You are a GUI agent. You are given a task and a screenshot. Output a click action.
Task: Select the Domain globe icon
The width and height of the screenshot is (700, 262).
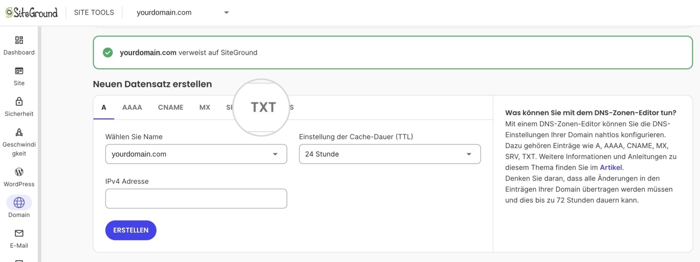point(19,203)
